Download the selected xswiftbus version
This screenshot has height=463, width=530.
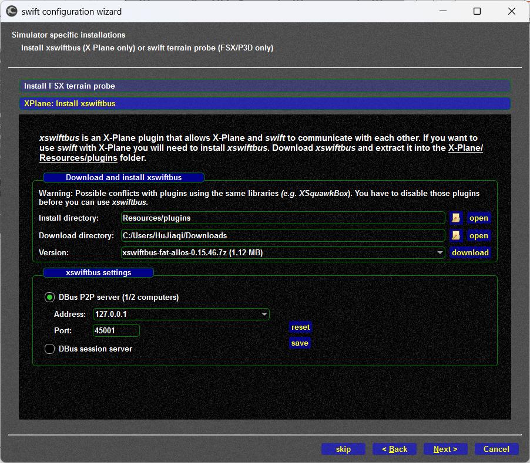click(470, 252)
